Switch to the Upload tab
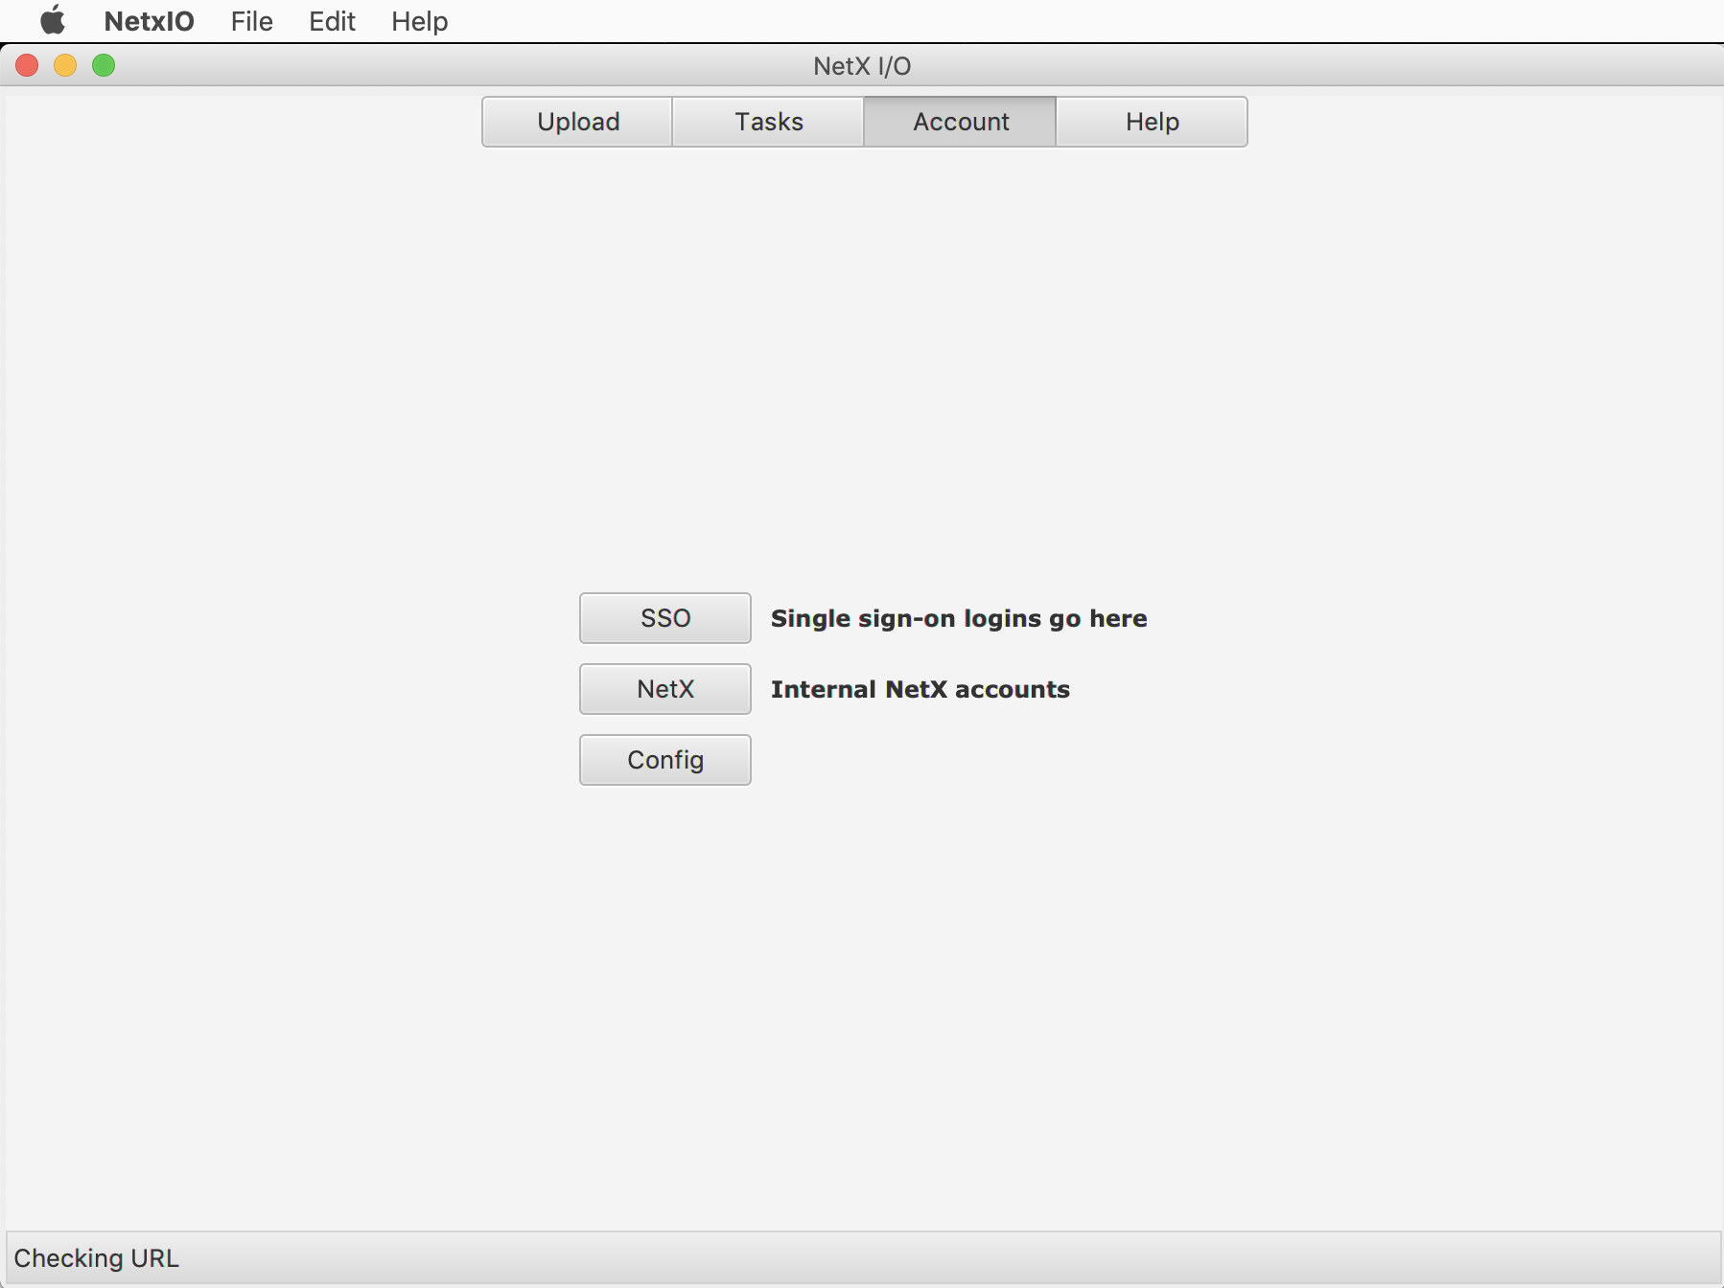The image size is (1724, 1288). (577, 122)
